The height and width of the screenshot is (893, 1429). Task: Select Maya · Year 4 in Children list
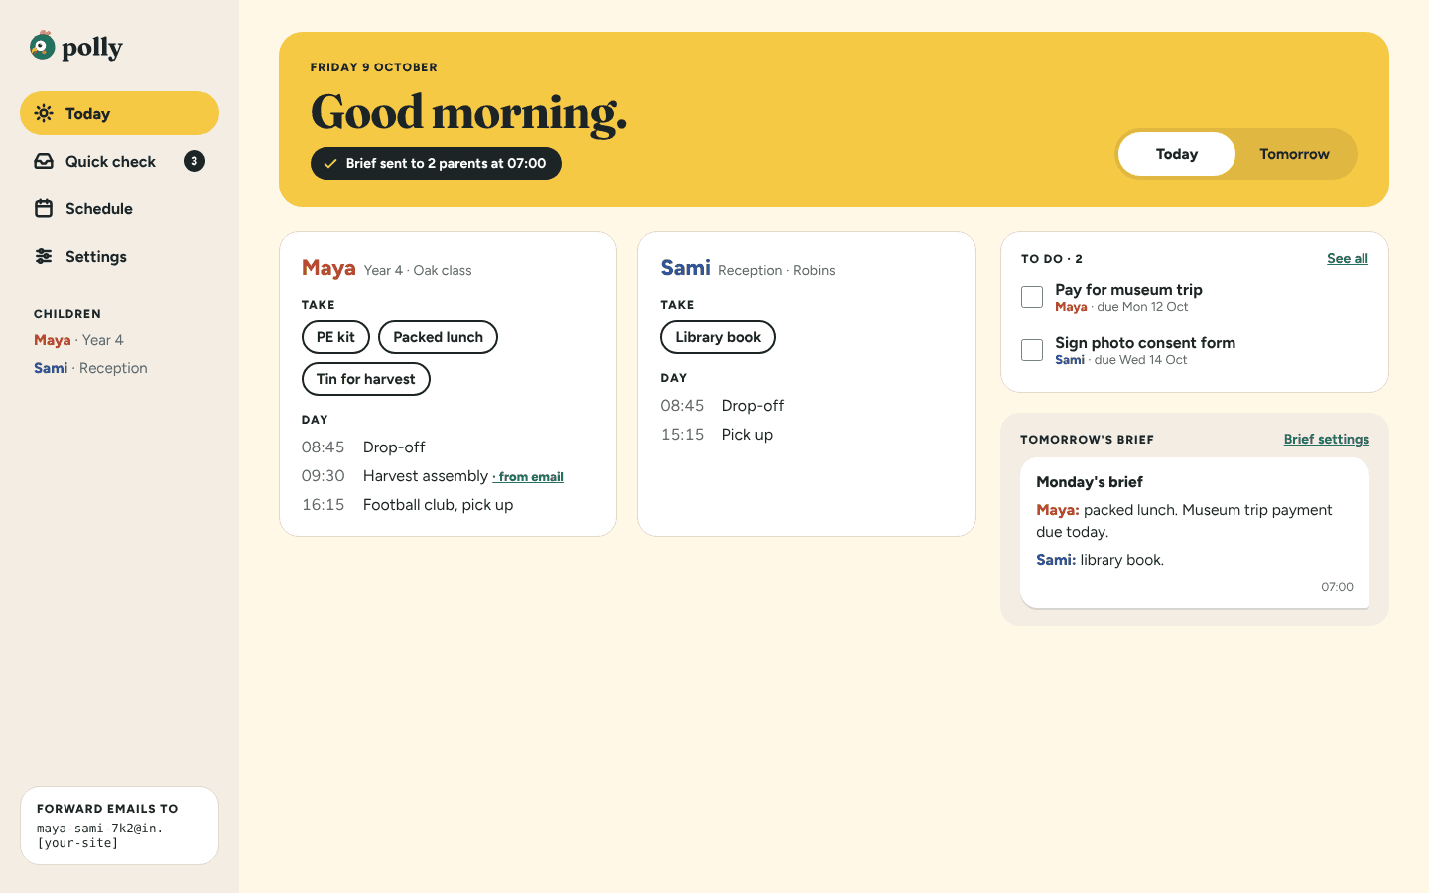(x=78, y=340)
